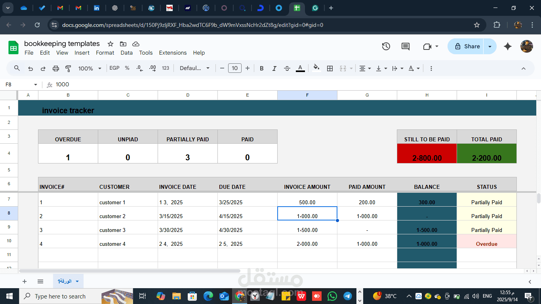The image size is (541, 304).
Task: Increase decimal places
Action: (152, 68)
